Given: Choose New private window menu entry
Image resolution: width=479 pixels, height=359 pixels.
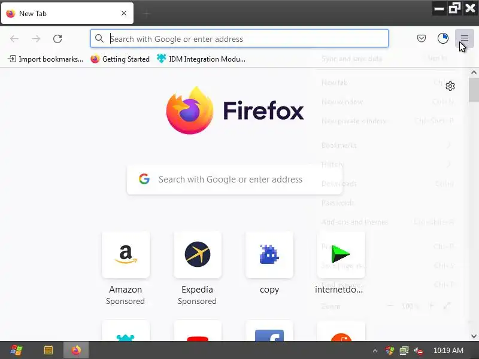Looking at the screenshot, I should coord(387,121).
